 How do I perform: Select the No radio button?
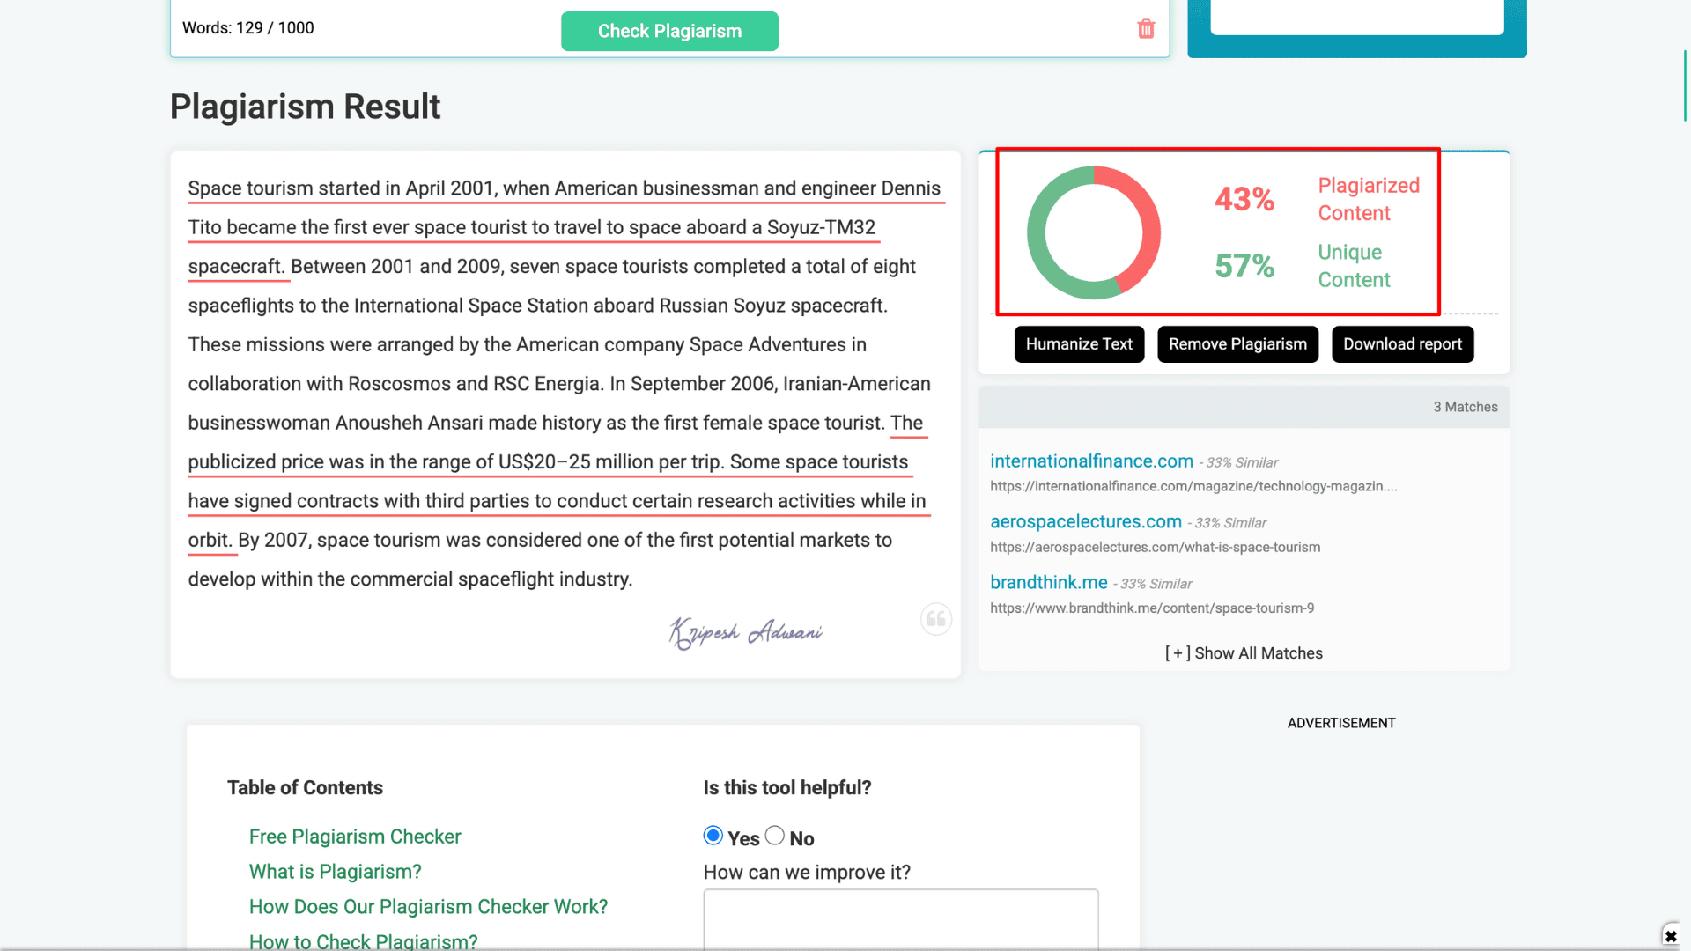[x=775, y=836]
